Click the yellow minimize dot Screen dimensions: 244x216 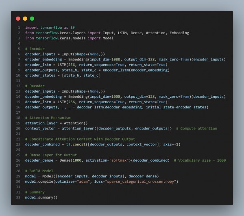25,19
